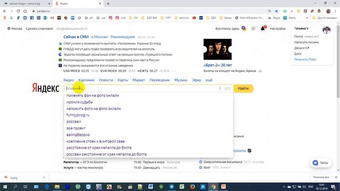Viewport: 340px width, 191px height.
Task: Reload the page with the refresh icon
Action: [18, 11]
